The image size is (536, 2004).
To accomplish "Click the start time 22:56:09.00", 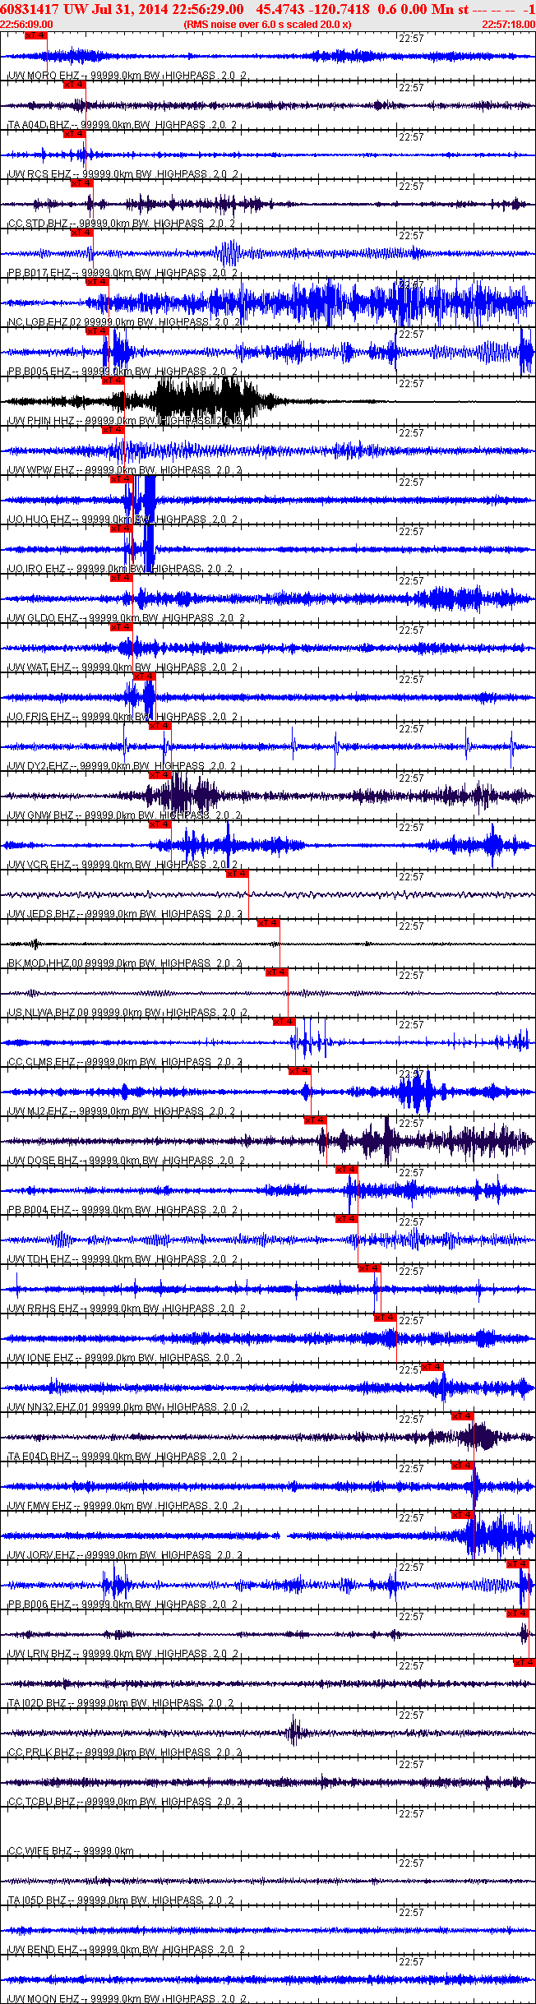I will (26, 25).
